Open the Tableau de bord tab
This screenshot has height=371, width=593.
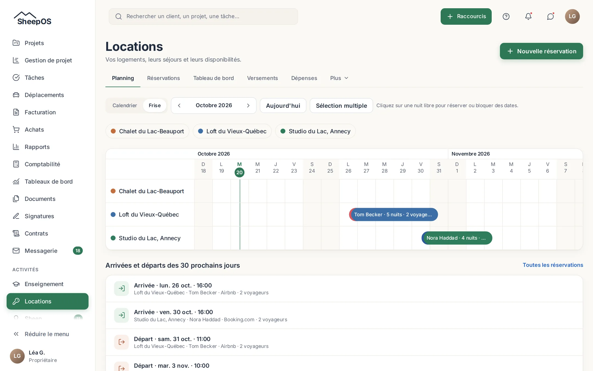214,78
